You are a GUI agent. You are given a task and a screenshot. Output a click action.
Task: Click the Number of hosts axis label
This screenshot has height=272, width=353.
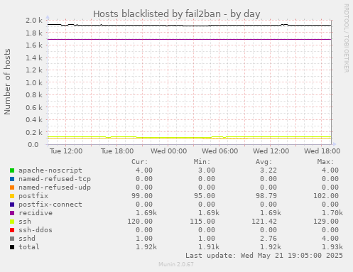[7, 82]
